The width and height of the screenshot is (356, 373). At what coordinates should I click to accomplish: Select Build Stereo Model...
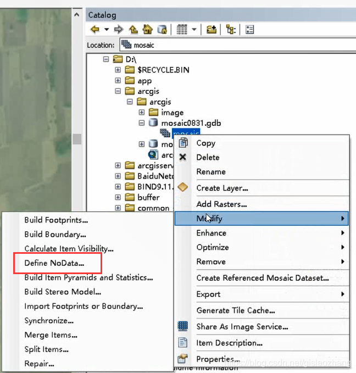point(87,292)
